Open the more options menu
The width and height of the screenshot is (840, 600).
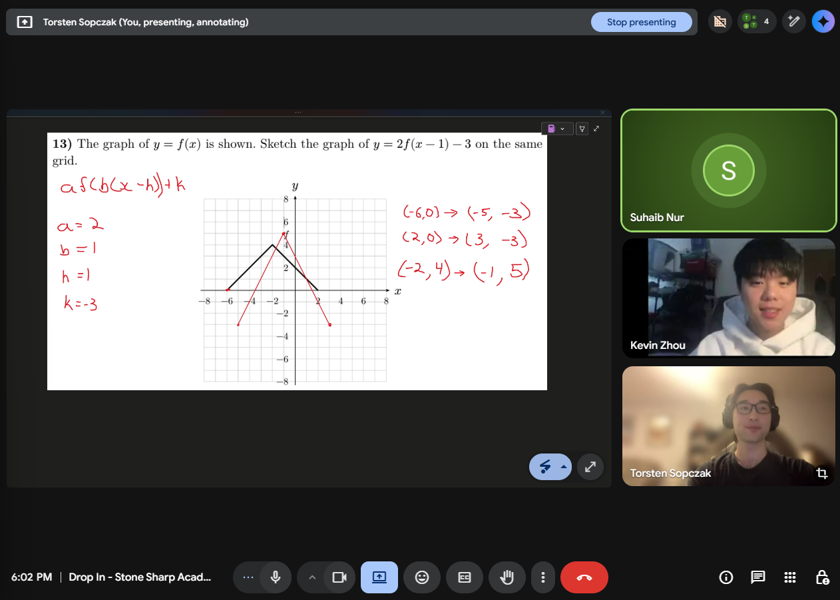pos(543,577)
